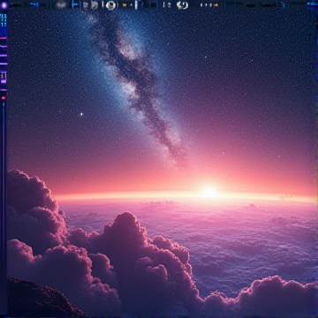Screen dimensions: 318x318
Task: Open the small gray square icon beside shield
Action: [85, 5]
